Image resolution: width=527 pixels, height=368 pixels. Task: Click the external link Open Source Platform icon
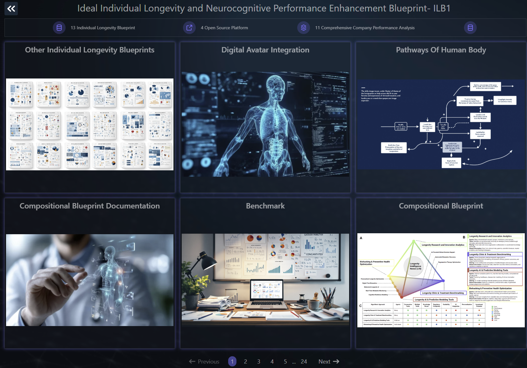click(189, 28)
